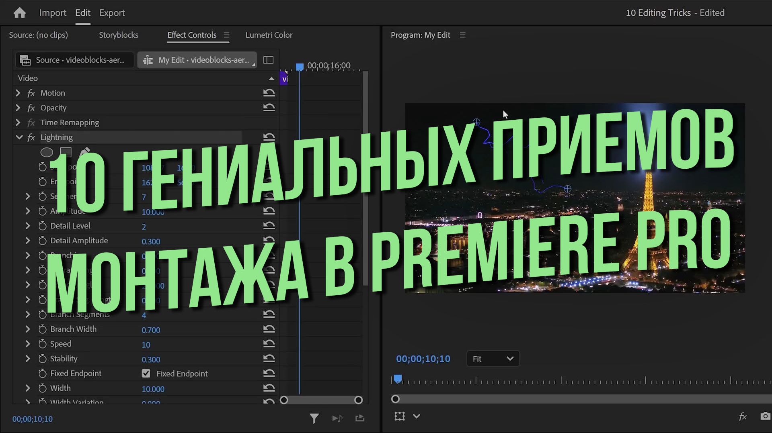Screen dimensions: 772x433
Task: Click the source clip icon beside Source videoblocks
Action: click(25, 60)
